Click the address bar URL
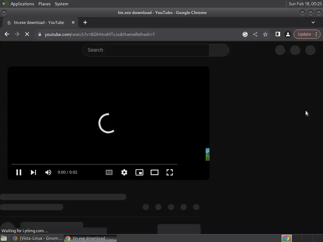 pos(99,34)
